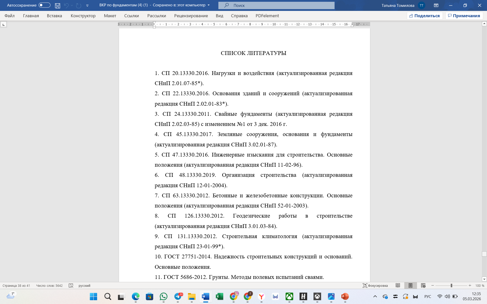
Task: Click the scroll down arrow
Action: pos(484,279)
